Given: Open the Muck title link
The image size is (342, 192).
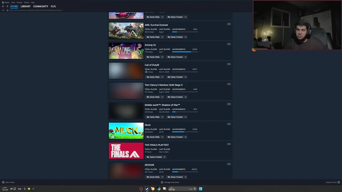Looking at the screenshot, I should point(148,125).
